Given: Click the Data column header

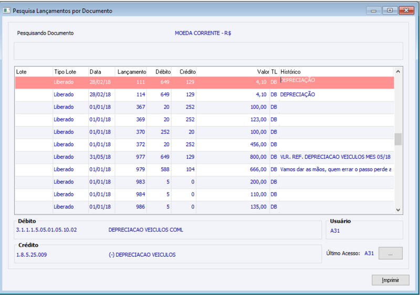Looking at the screenshot, I should pos(101,72).
